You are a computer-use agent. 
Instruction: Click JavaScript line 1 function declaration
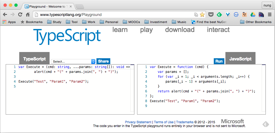pos(179,67)
